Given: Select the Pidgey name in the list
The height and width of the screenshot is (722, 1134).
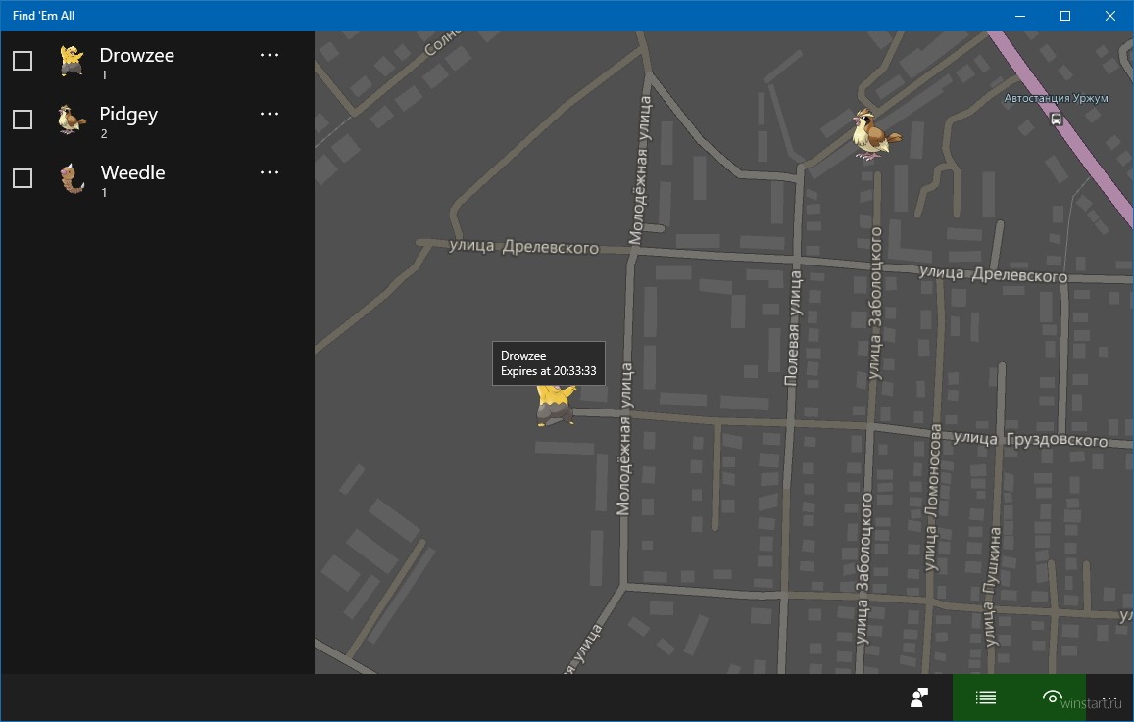Looking at the screenshot, I should click(x=128, y=115).
